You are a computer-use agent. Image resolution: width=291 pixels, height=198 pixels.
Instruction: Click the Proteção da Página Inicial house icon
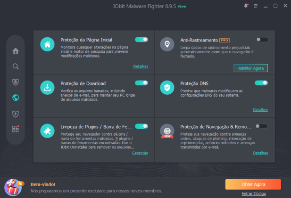[47, 44]
